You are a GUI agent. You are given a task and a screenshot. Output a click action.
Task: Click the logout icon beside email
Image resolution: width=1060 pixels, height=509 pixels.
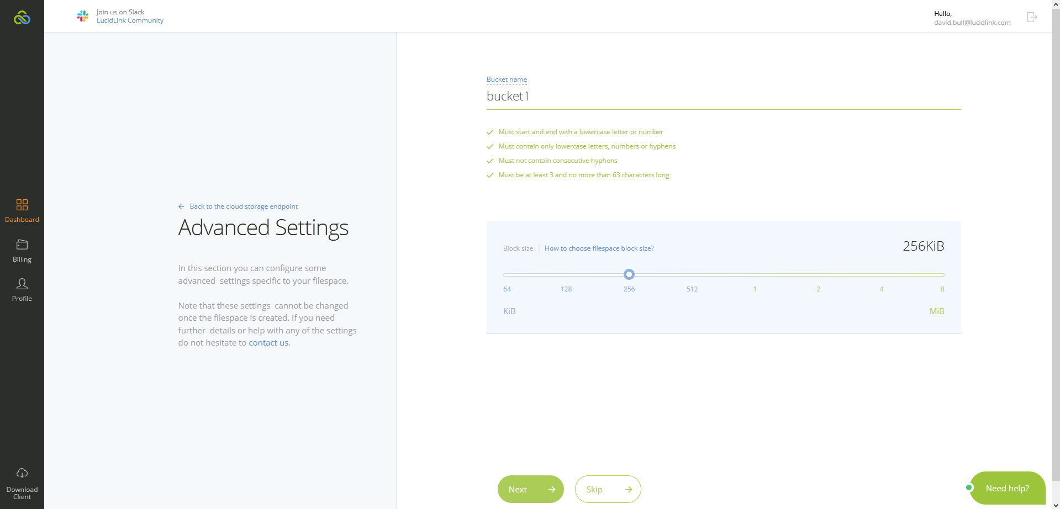pos(1032,17)
